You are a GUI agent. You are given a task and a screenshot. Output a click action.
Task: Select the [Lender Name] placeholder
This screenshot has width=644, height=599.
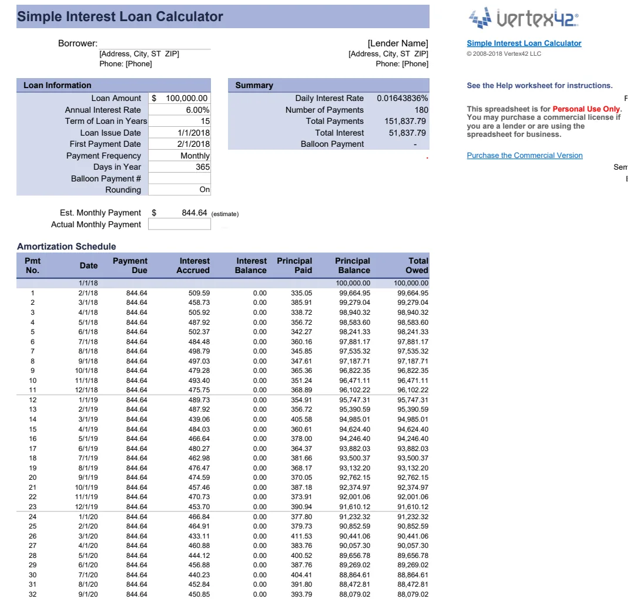[x=398, y=43]
